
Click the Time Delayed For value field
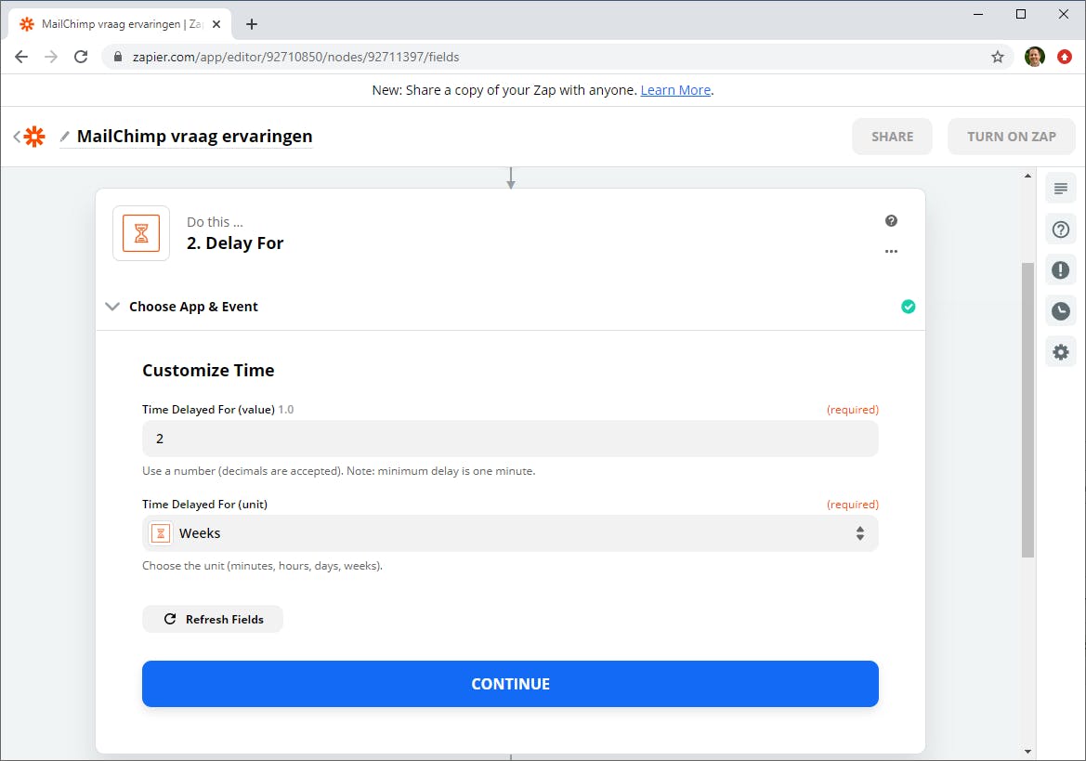[510, 439]
